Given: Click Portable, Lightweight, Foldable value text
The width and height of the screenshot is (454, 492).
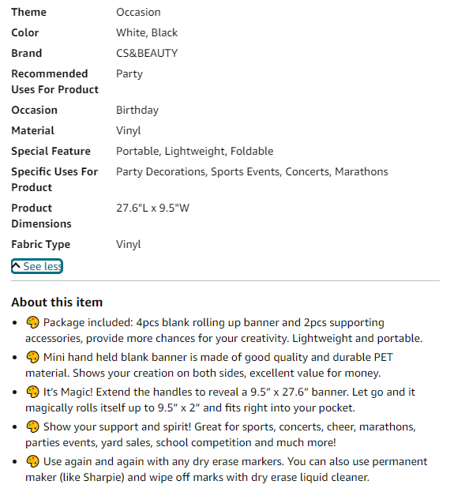Looking at the screenshot, I should (195, 152).
